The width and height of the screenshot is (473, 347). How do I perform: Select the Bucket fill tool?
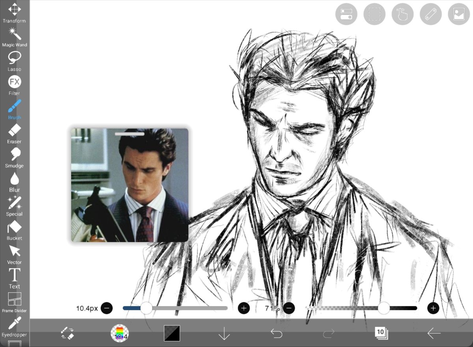[15, 230]
